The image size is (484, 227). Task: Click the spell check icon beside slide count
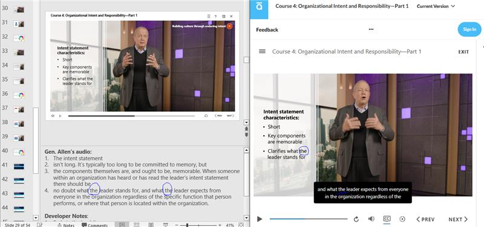pyautogui.click(x=39, y=225)
